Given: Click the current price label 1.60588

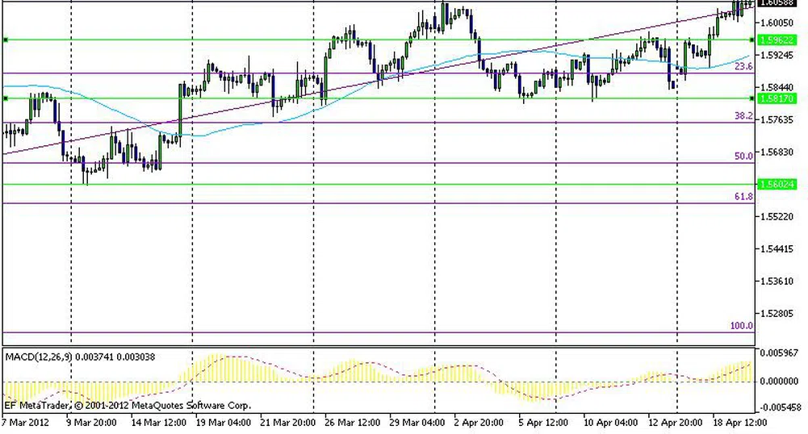Looking at the screenshot, I should 778,4.
